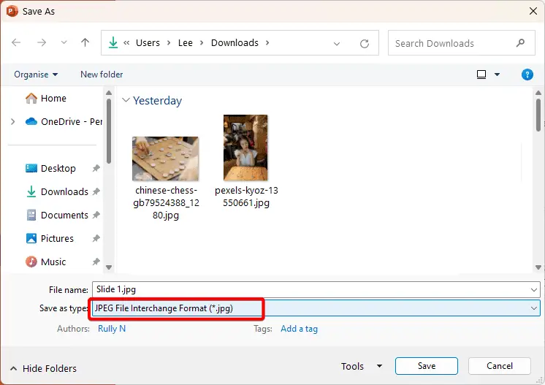
Task: Select Lee in the address path
Action: pos(186,43)
